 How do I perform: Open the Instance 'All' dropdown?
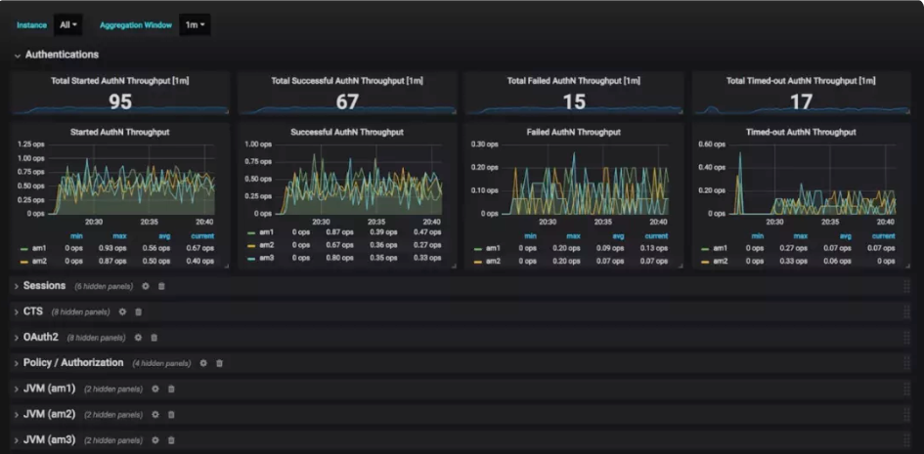68,24
